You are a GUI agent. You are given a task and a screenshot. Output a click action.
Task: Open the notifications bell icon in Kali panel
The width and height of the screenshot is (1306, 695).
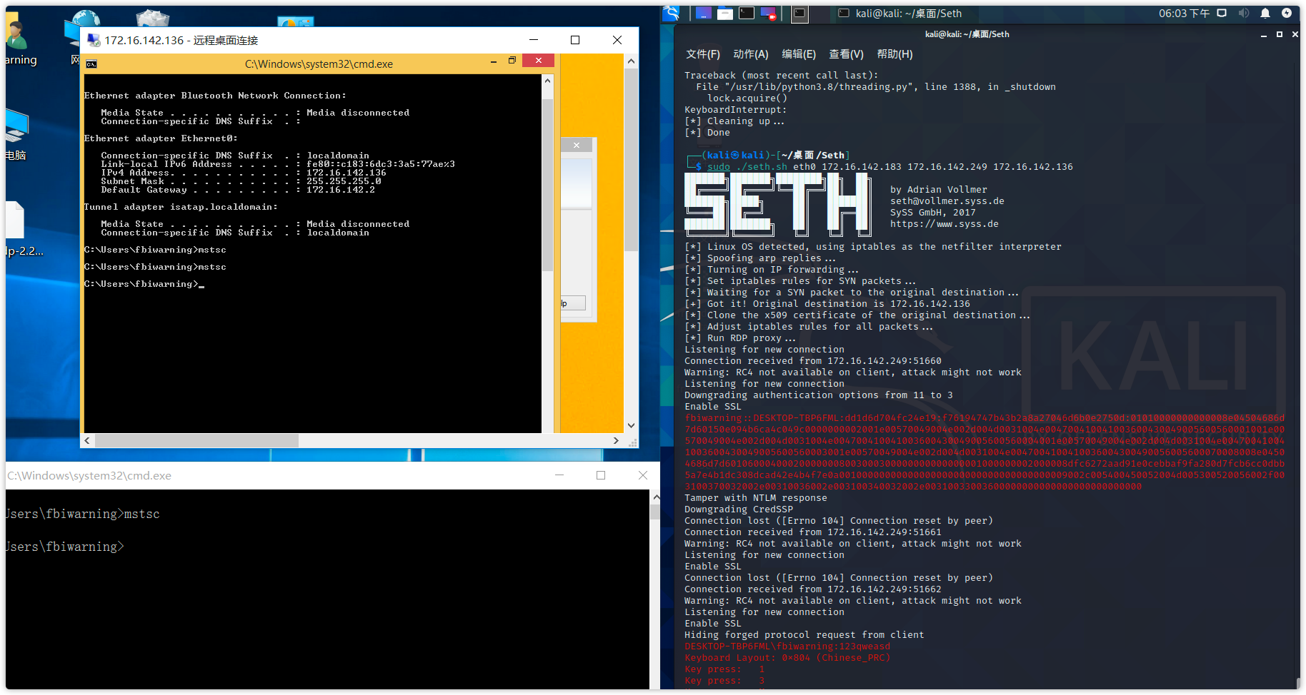pos(1265,13)
